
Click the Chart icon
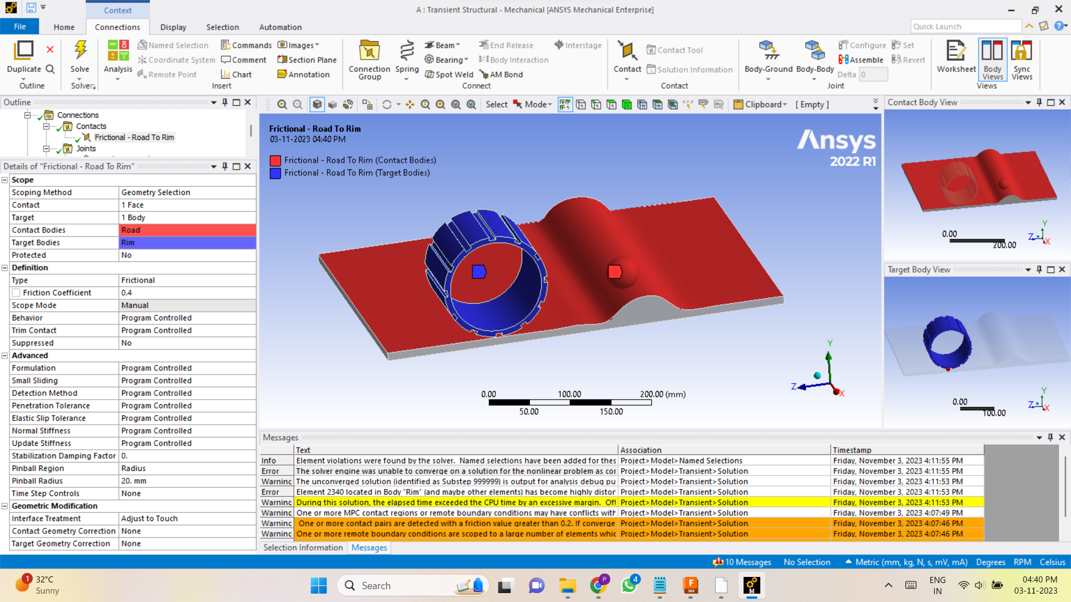click(225, 74)
